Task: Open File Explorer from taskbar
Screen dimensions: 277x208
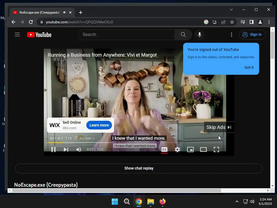Action: (150, 201)
